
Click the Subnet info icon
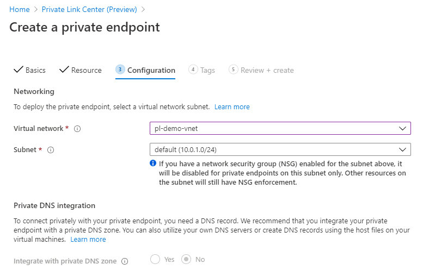click(51, 150)
